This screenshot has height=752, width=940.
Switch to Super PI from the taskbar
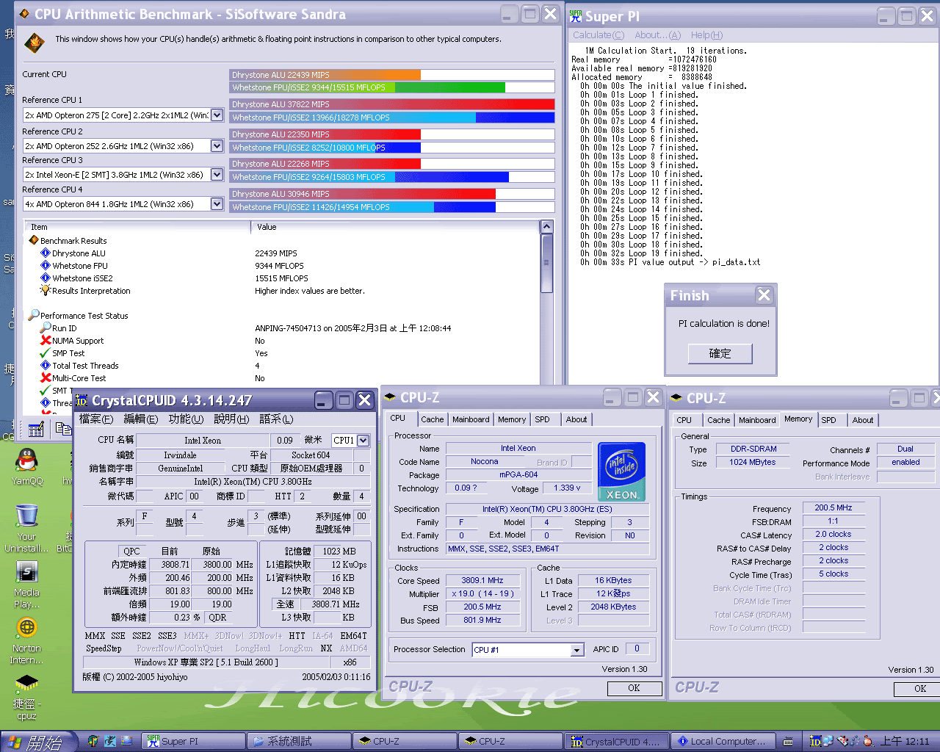click(x=193, y=742)
